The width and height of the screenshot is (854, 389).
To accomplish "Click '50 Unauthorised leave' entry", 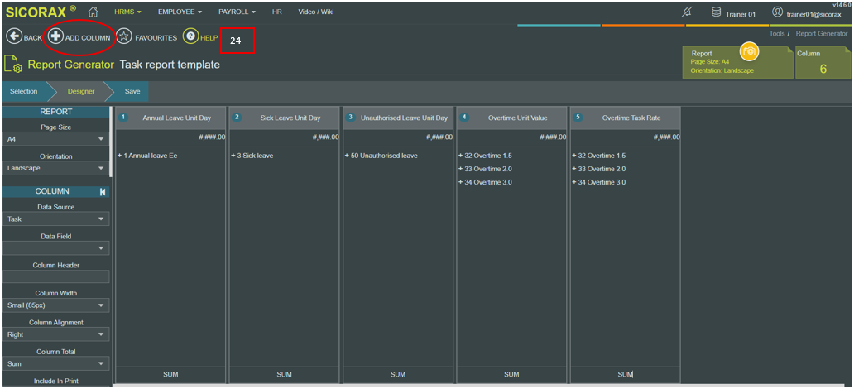I will [381, 156].
